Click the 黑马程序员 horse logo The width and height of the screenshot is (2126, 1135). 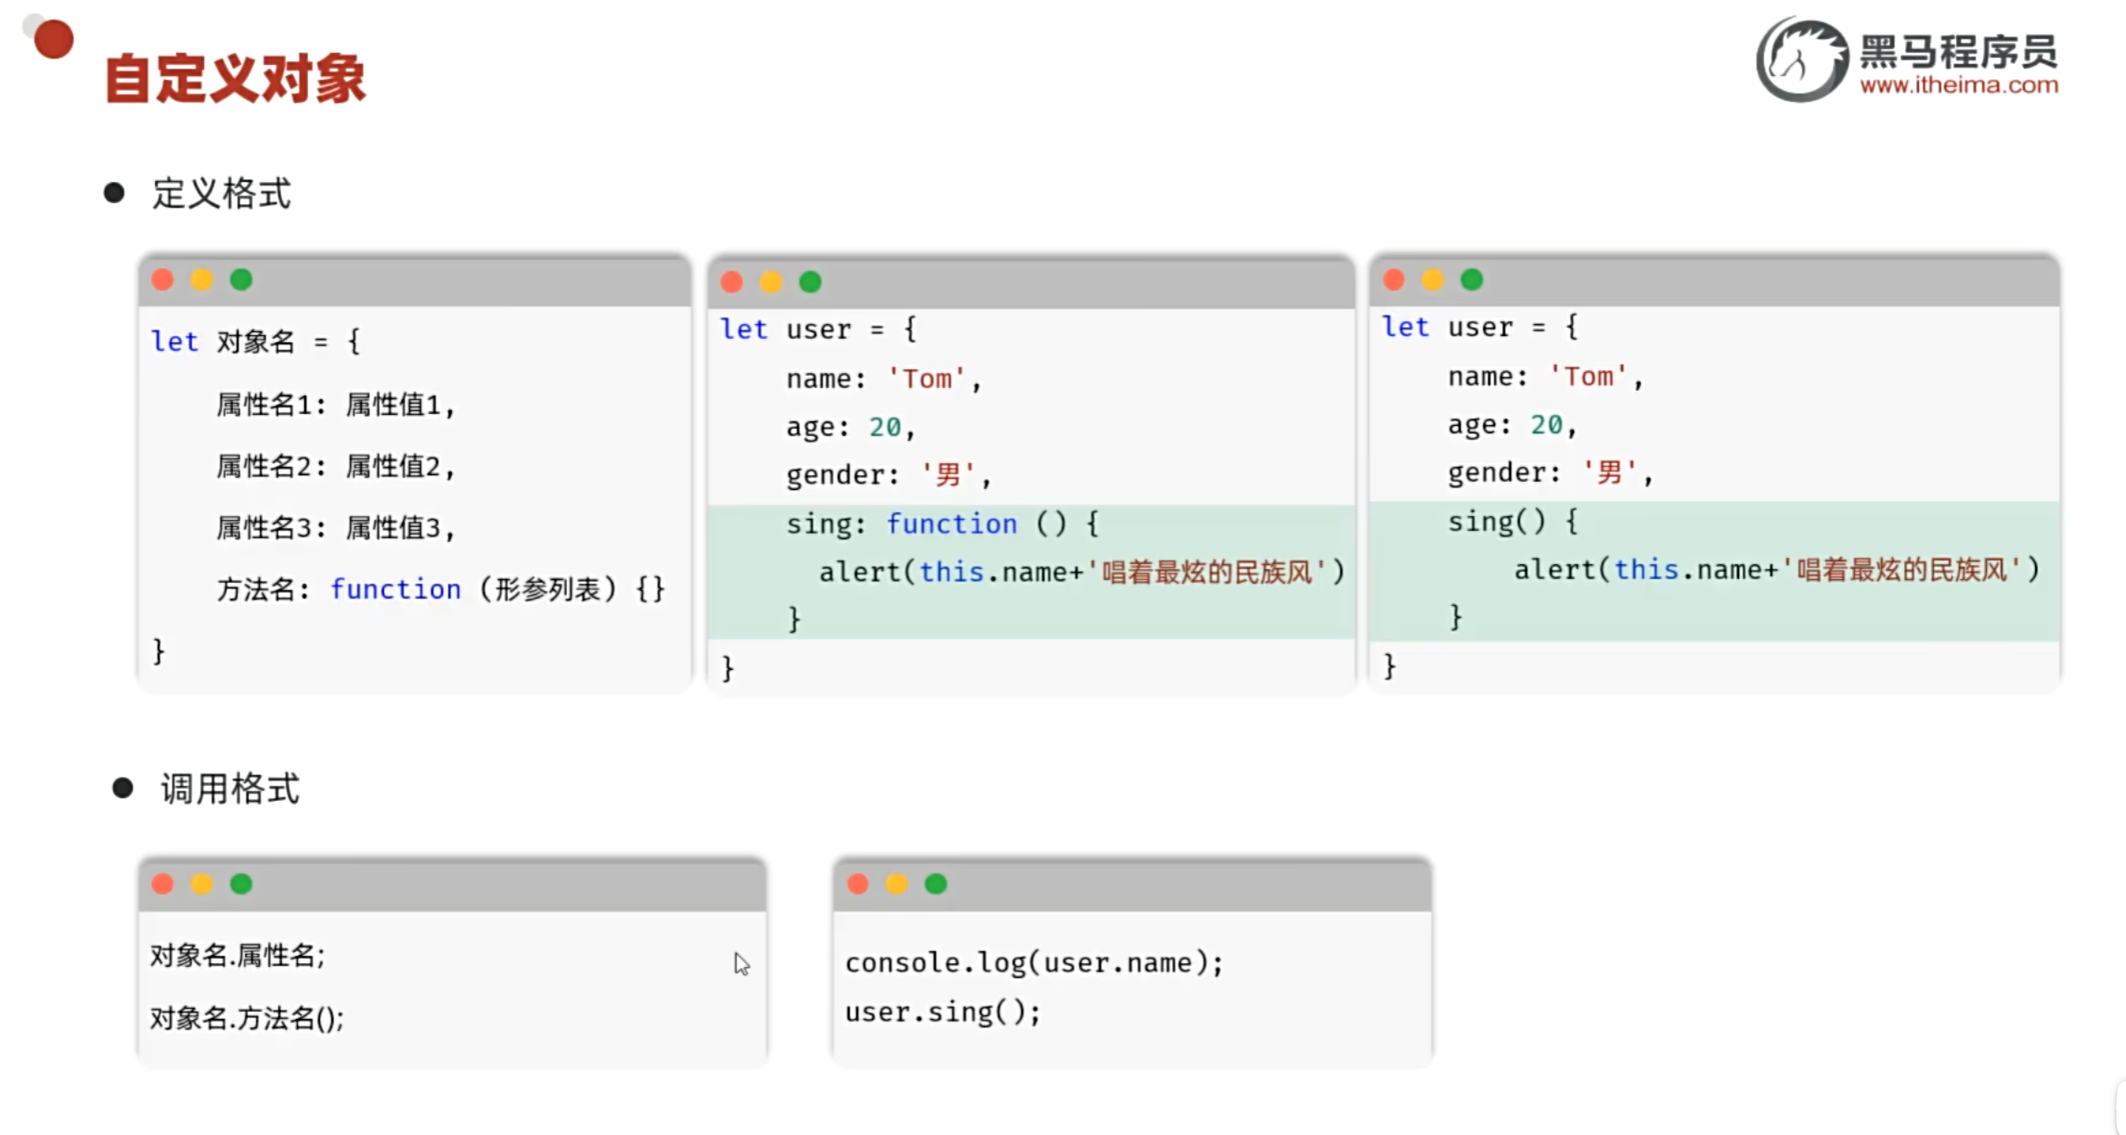(x=1801, y=59)
